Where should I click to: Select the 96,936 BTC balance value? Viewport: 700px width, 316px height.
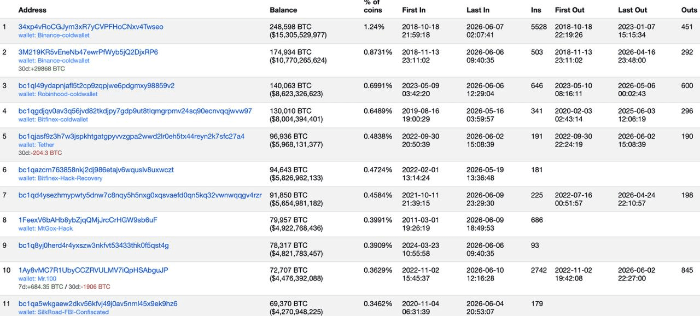[x=289, y=137]
